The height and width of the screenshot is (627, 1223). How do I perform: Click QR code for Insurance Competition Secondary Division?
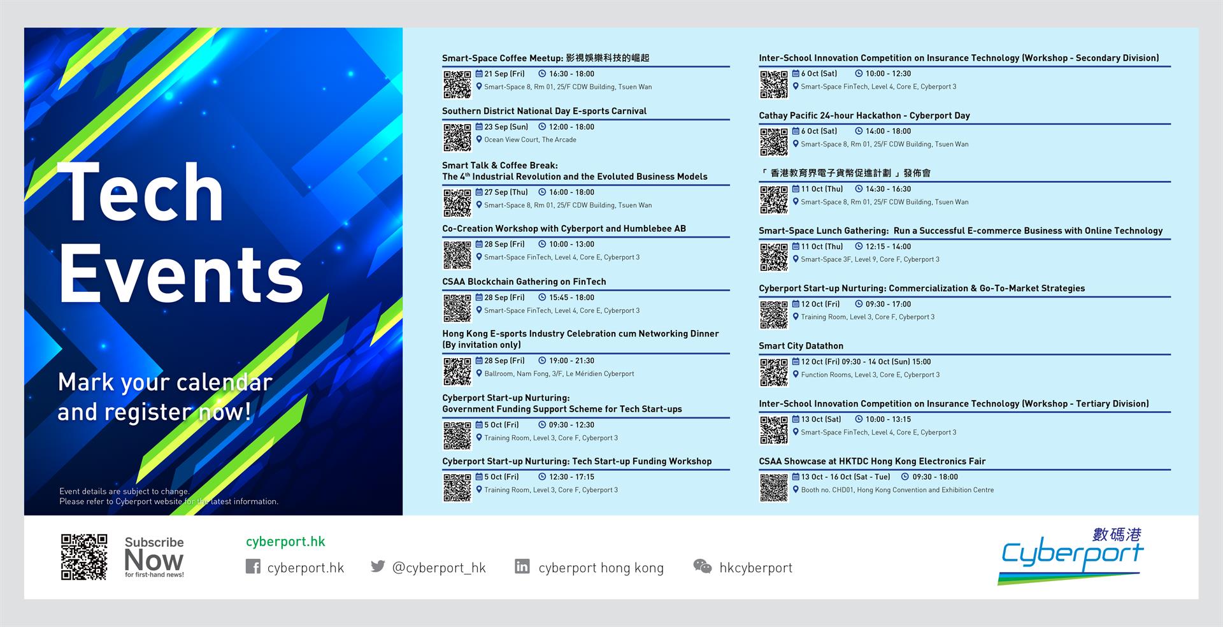(x=774, y=84)
